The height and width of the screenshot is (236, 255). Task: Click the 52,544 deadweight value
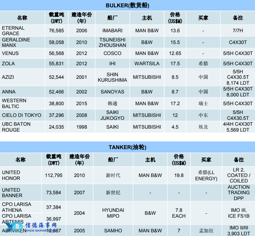coord(56,77)
